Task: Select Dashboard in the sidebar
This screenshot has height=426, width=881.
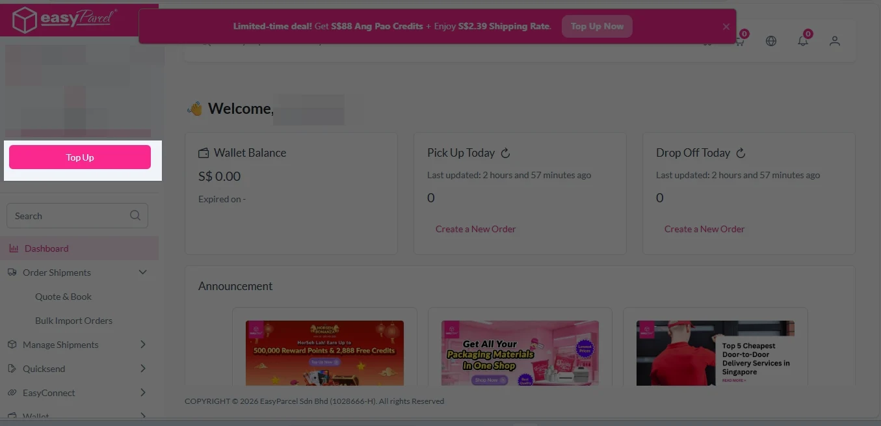Action: pos(46,248)
